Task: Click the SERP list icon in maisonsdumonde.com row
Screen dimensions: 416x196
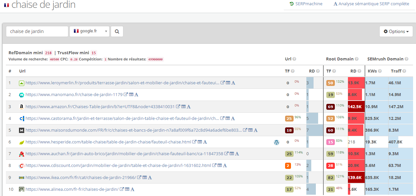Action: point(250,130)
